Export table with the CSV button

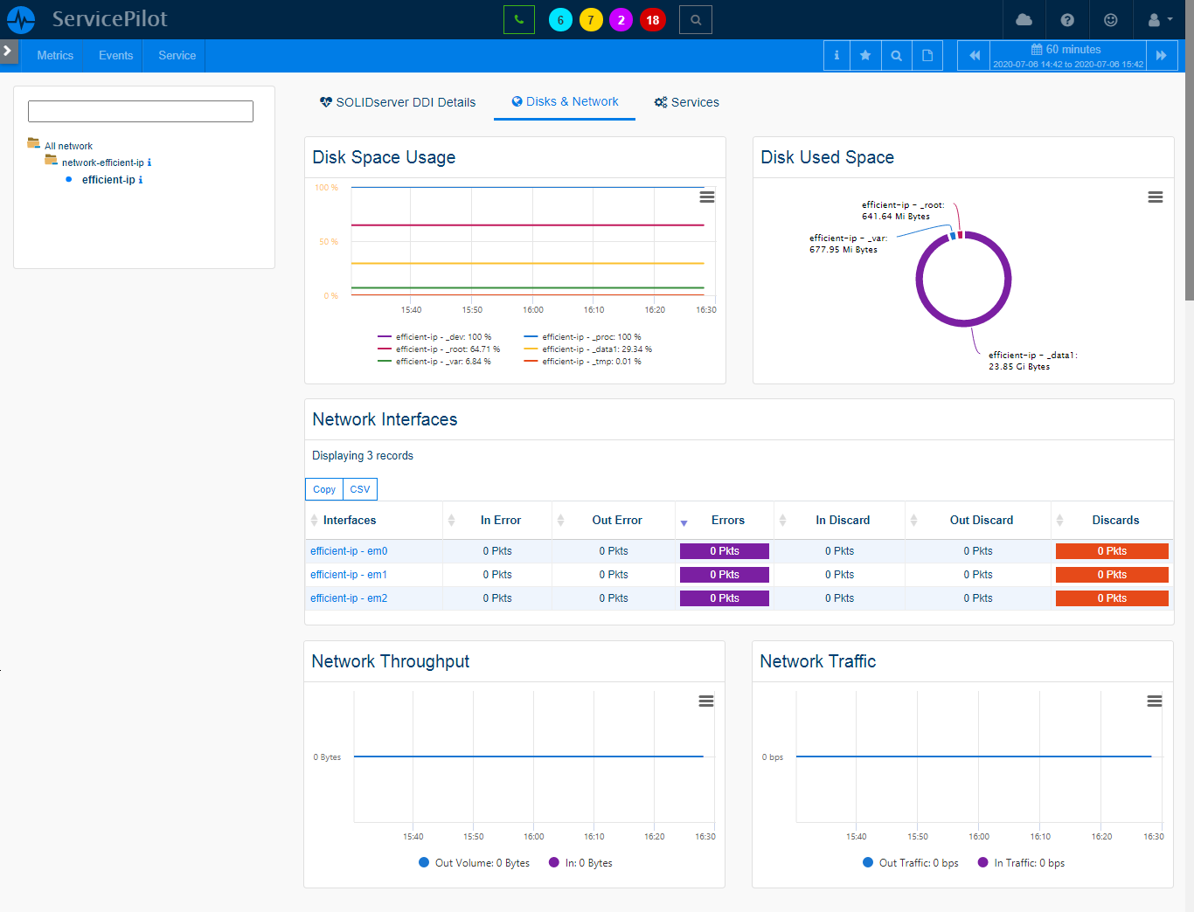[x=360, y=489]
